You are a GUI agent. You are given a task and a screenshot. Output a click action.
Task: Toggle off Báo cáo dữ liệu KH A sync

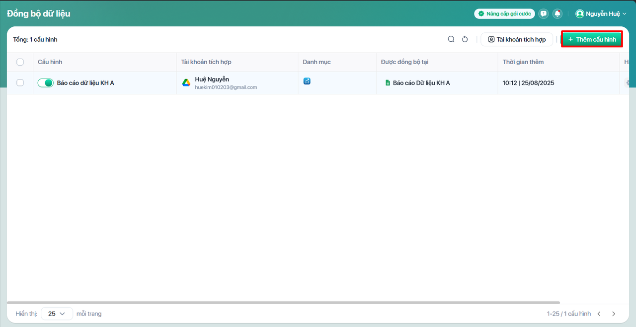click(x=45, y=83)
